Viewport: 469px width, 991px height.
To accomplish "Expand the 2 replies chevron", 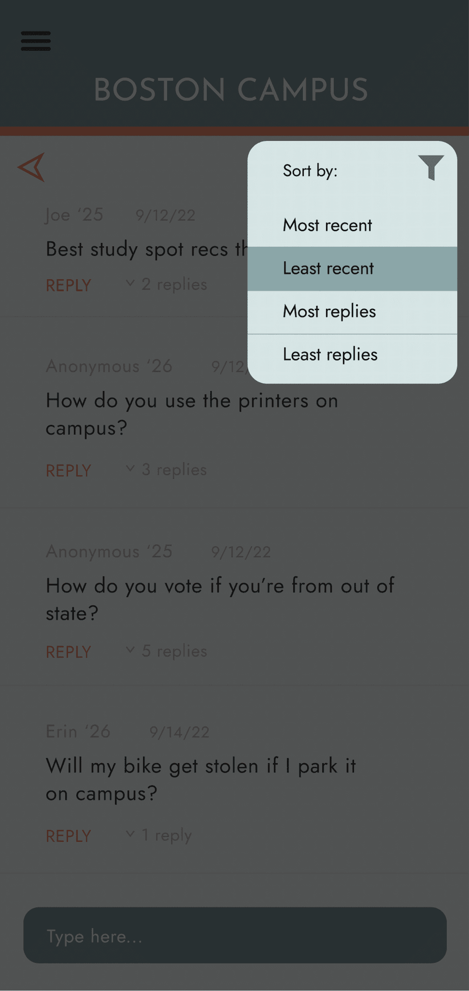I will coord(130,283).
